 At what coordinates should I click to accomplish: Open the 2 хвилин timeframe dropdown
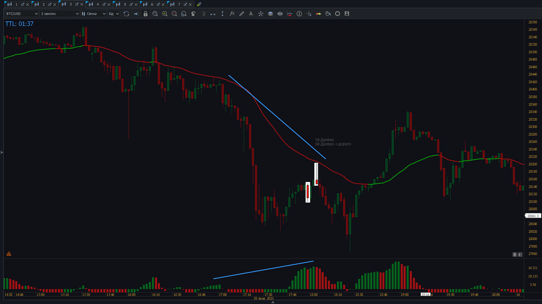coord(60,14)
